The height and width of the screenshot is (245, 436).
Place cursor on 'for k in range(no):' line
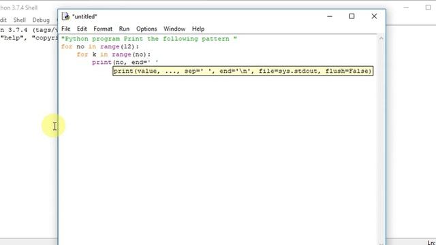(x=114, y=54)
